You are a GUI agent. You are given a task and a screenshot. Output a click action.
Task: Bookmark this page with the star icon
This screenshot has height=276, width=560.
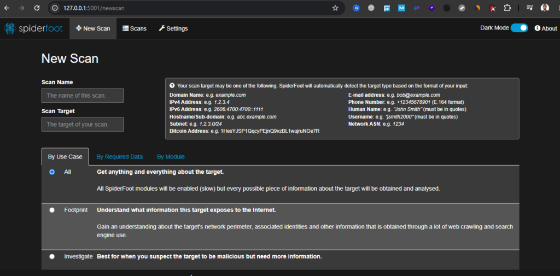pos(335,8)
